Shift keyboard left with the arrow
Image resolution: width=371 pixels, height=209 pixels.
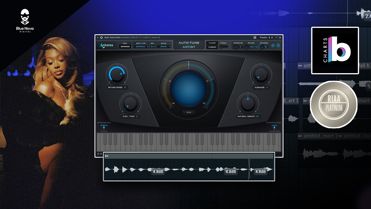[98, 154]
